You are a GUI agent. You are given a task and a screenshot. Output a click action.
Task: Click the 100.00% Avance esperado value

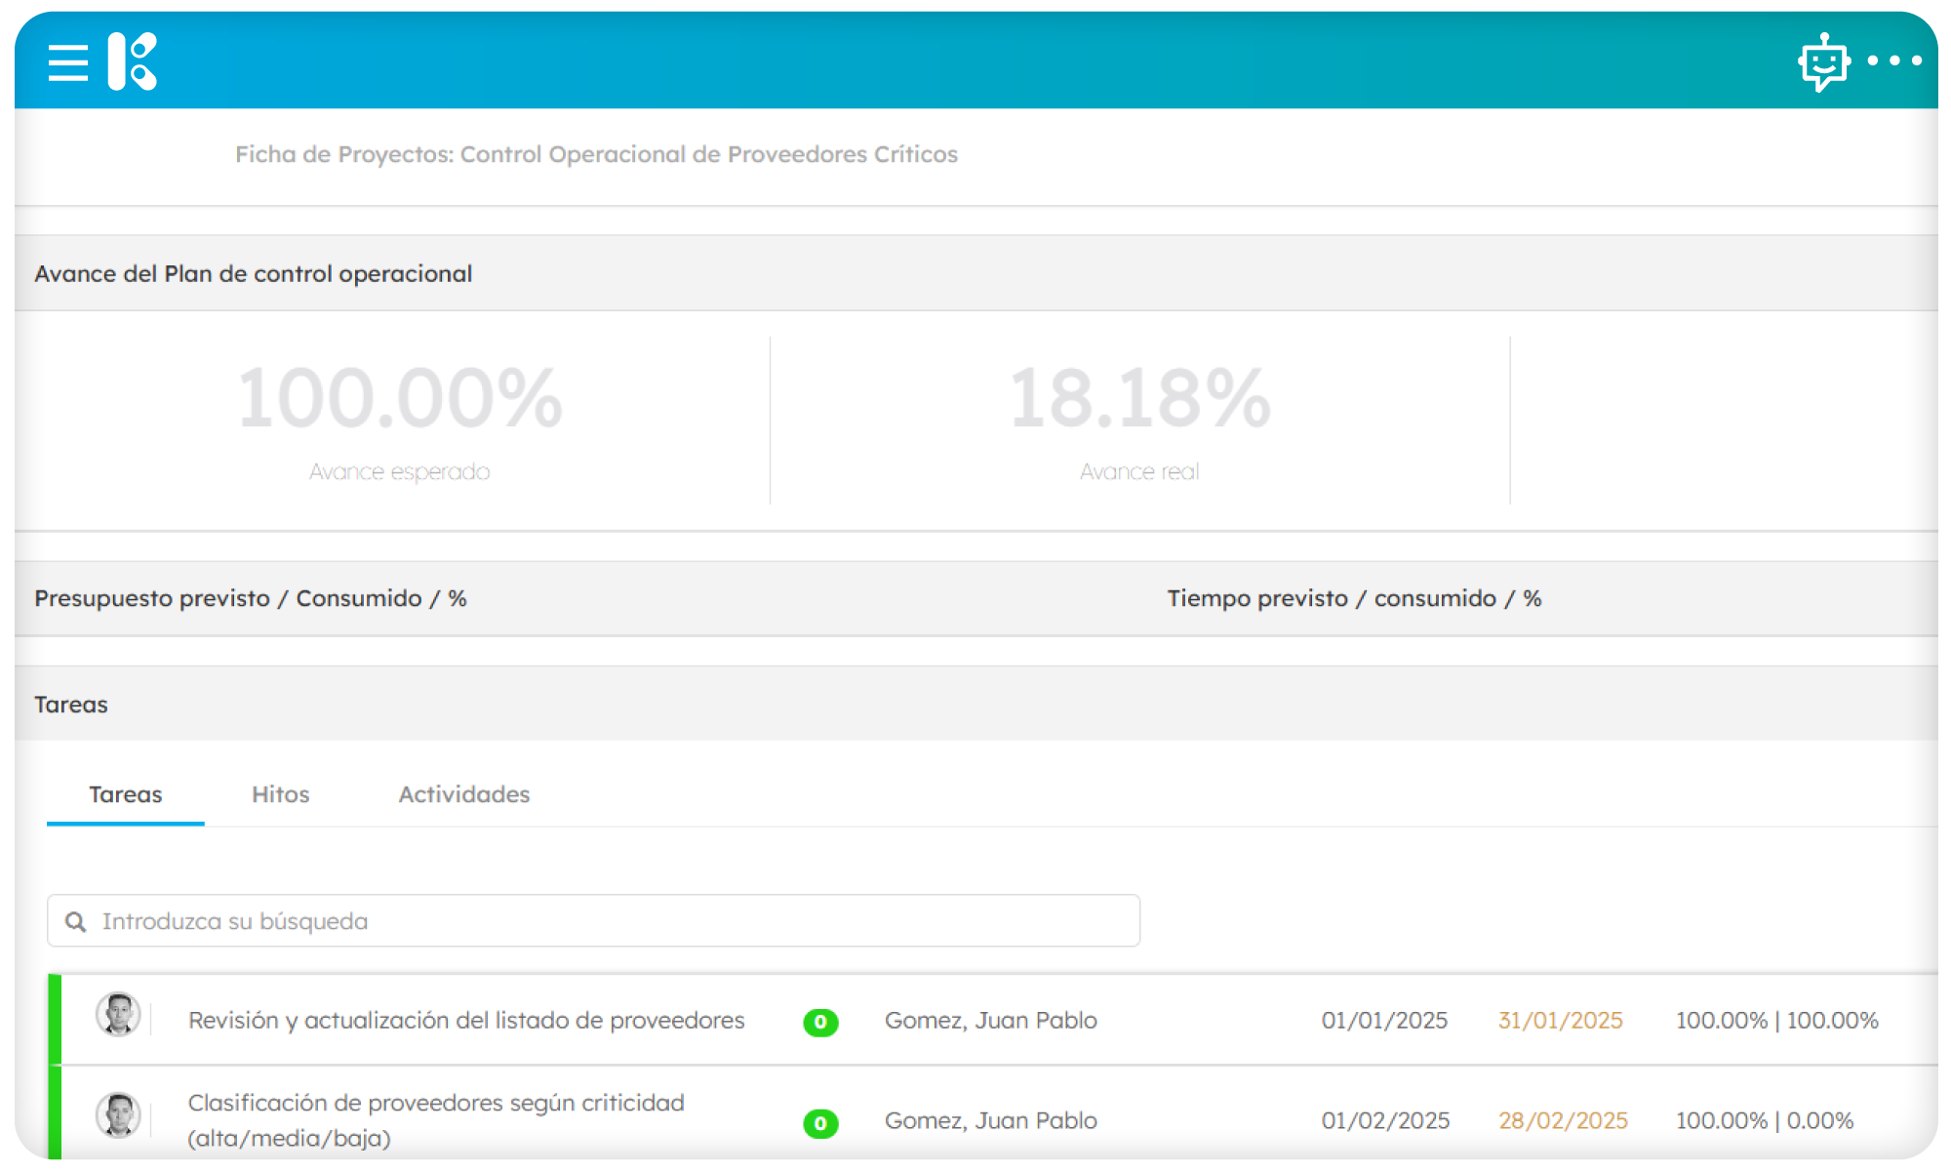[400, 397]
